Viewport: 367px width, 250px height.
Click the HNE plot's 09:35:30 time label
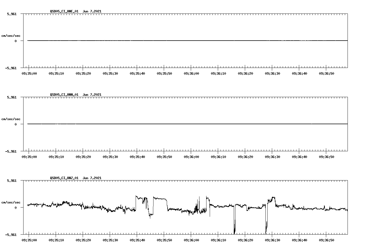coord(110,73)
